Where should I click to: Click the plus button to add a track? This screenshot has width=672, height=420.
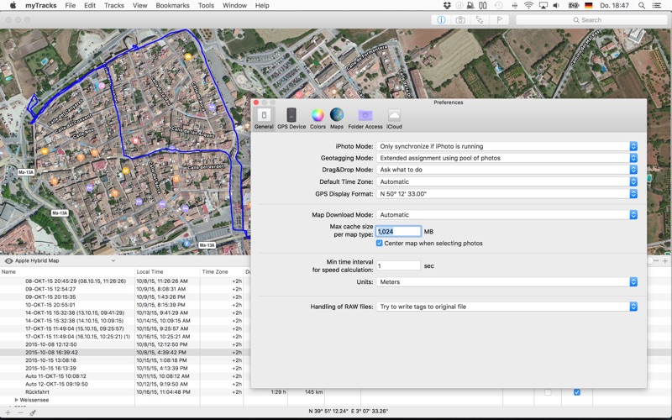tap(8, 412)
